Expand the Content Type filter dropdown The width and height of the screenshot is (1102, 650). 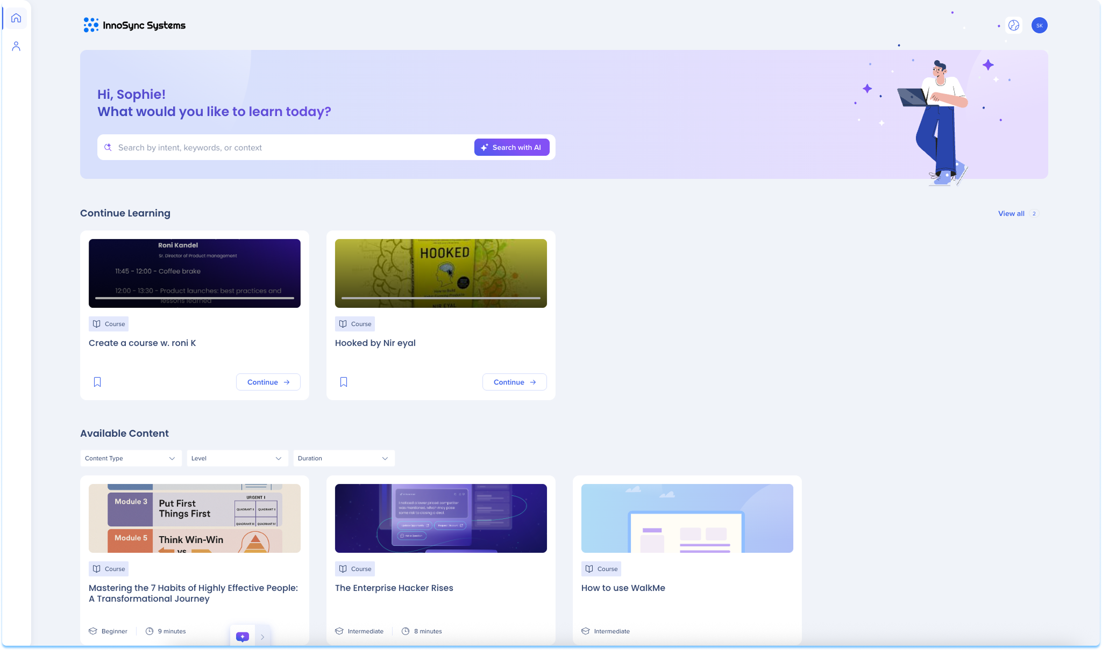(x=131, y=458)
